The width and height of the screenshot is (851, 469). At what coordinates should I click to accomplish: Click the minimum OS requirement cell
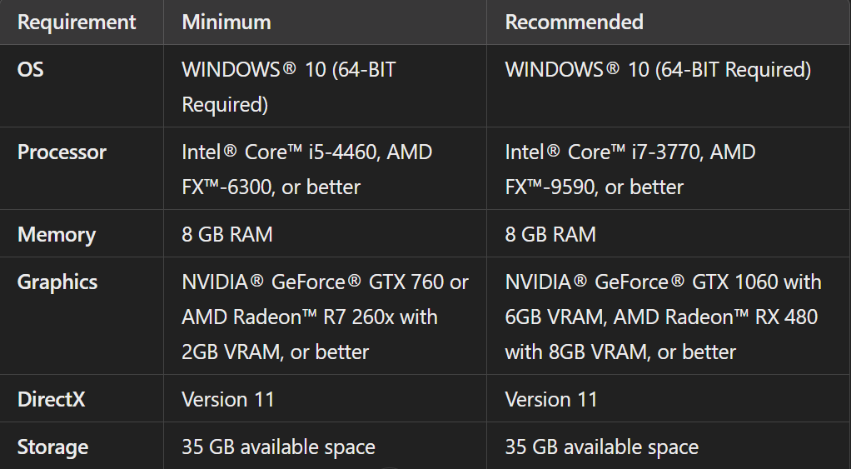click(x=289, y=87)
